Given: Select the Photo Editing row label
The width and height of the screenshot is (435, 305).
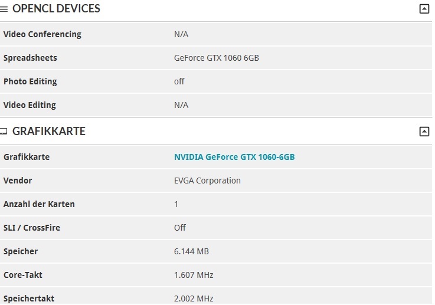Looking at the screenshot, I should [x=30, y=81].
